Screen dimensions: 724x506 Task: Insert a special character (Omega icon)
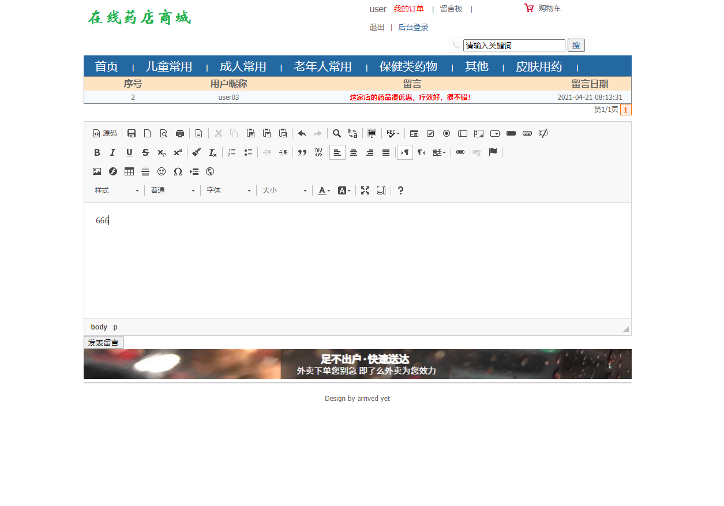tap(178, 171)
